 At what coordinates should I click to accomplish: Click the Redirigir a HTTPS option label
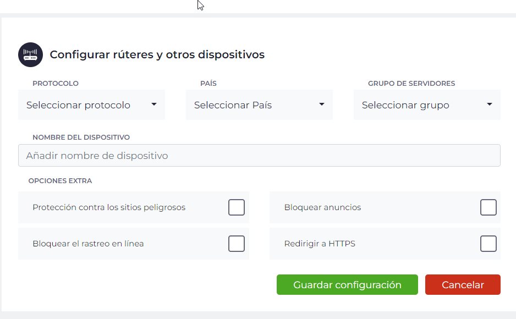coord(320,244)
